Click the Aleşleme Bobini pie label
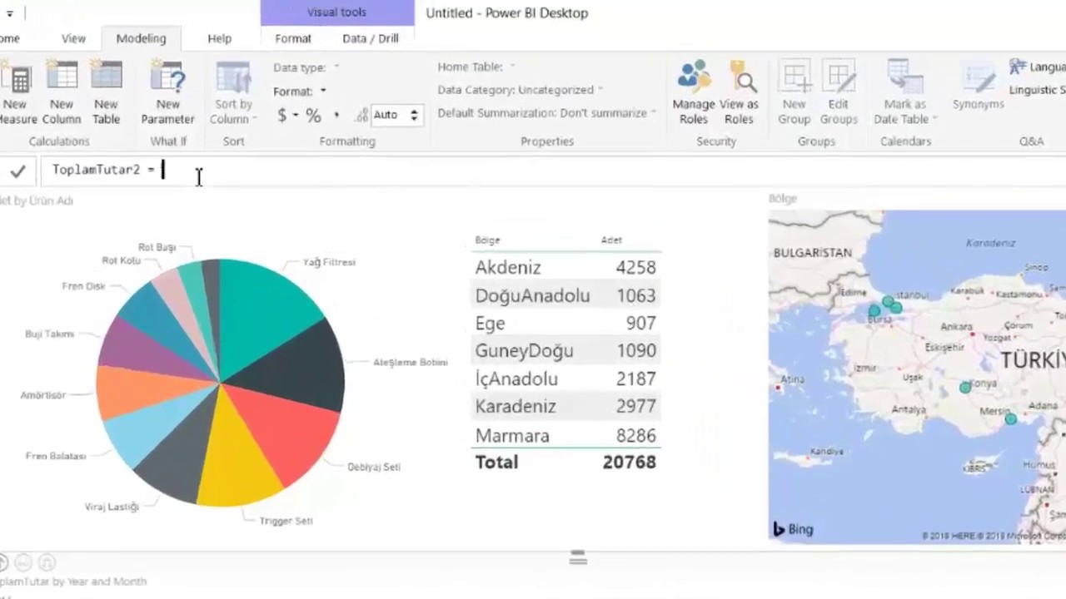The height and width of the screenshot is (599, 1066). [410, 362]
